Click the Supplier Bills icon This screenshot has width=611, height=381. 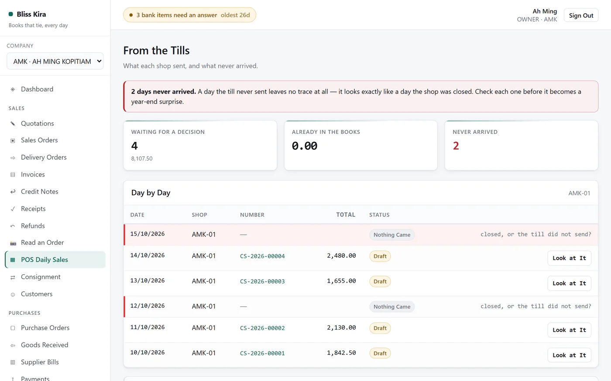click(x=13, y=362)
